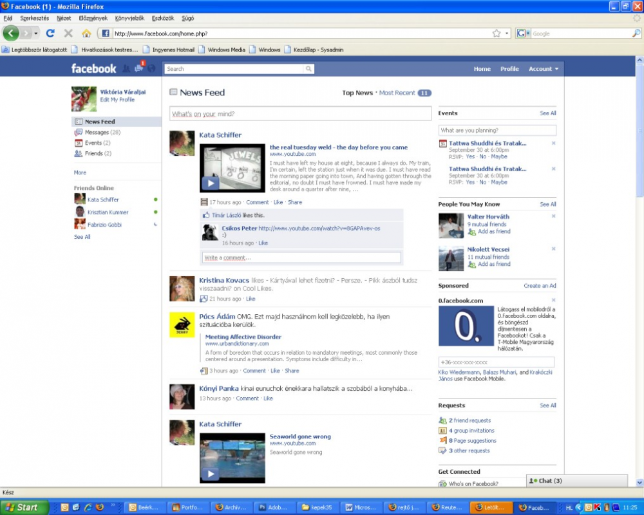
Task: Open Legtöbbször látogatott bookmark
Action: [35, 50]
